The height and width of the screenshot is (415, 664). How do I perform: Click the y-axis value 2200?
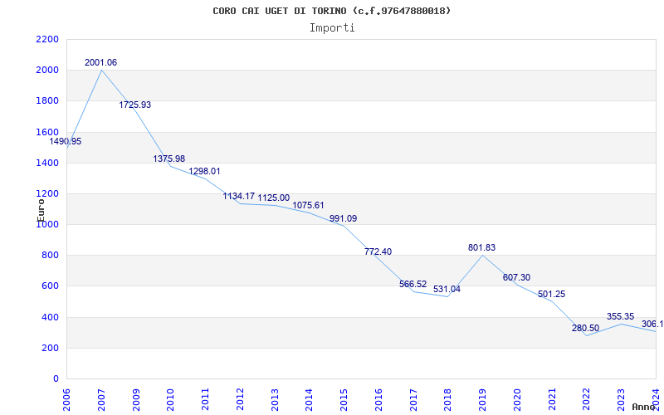coord(47,39)
